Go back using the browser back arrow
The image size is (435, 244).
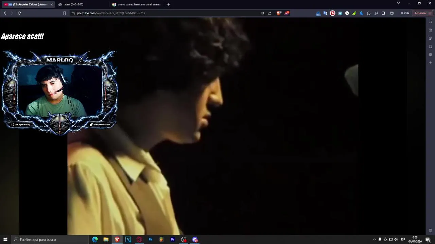(x=5, y=13)
